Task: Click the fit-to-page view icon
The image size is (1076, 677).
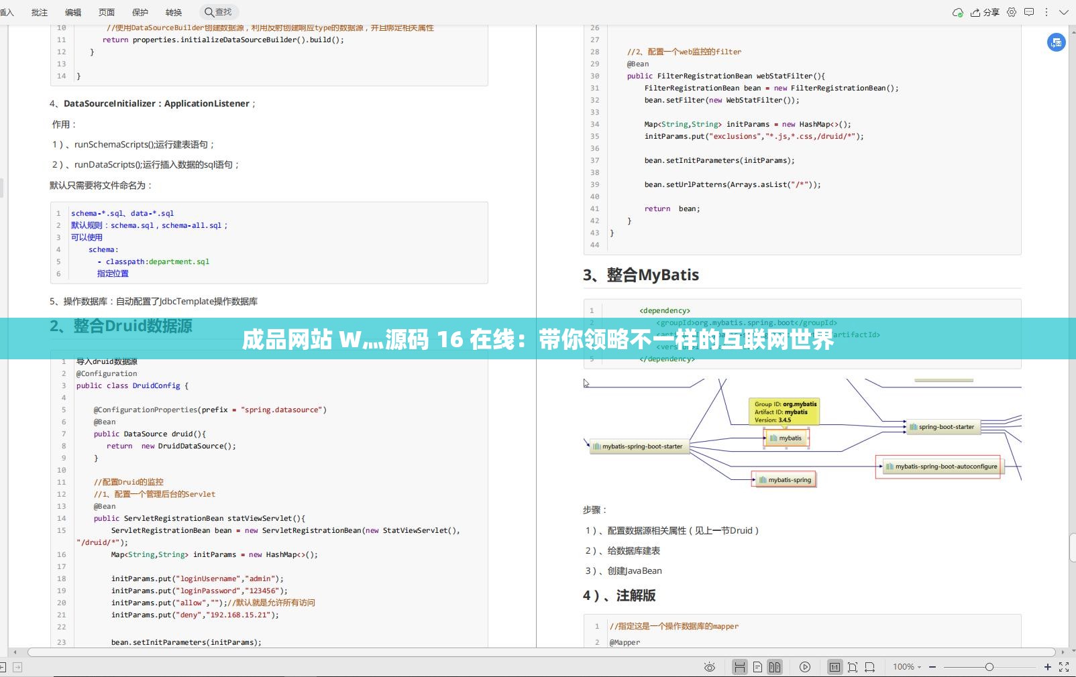Action: pyautogui.click(x=852, y=667)
